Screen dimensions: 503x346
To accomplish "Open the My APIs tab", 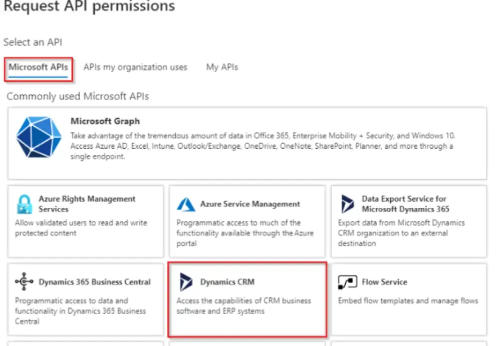I will (x=222, y=67).
